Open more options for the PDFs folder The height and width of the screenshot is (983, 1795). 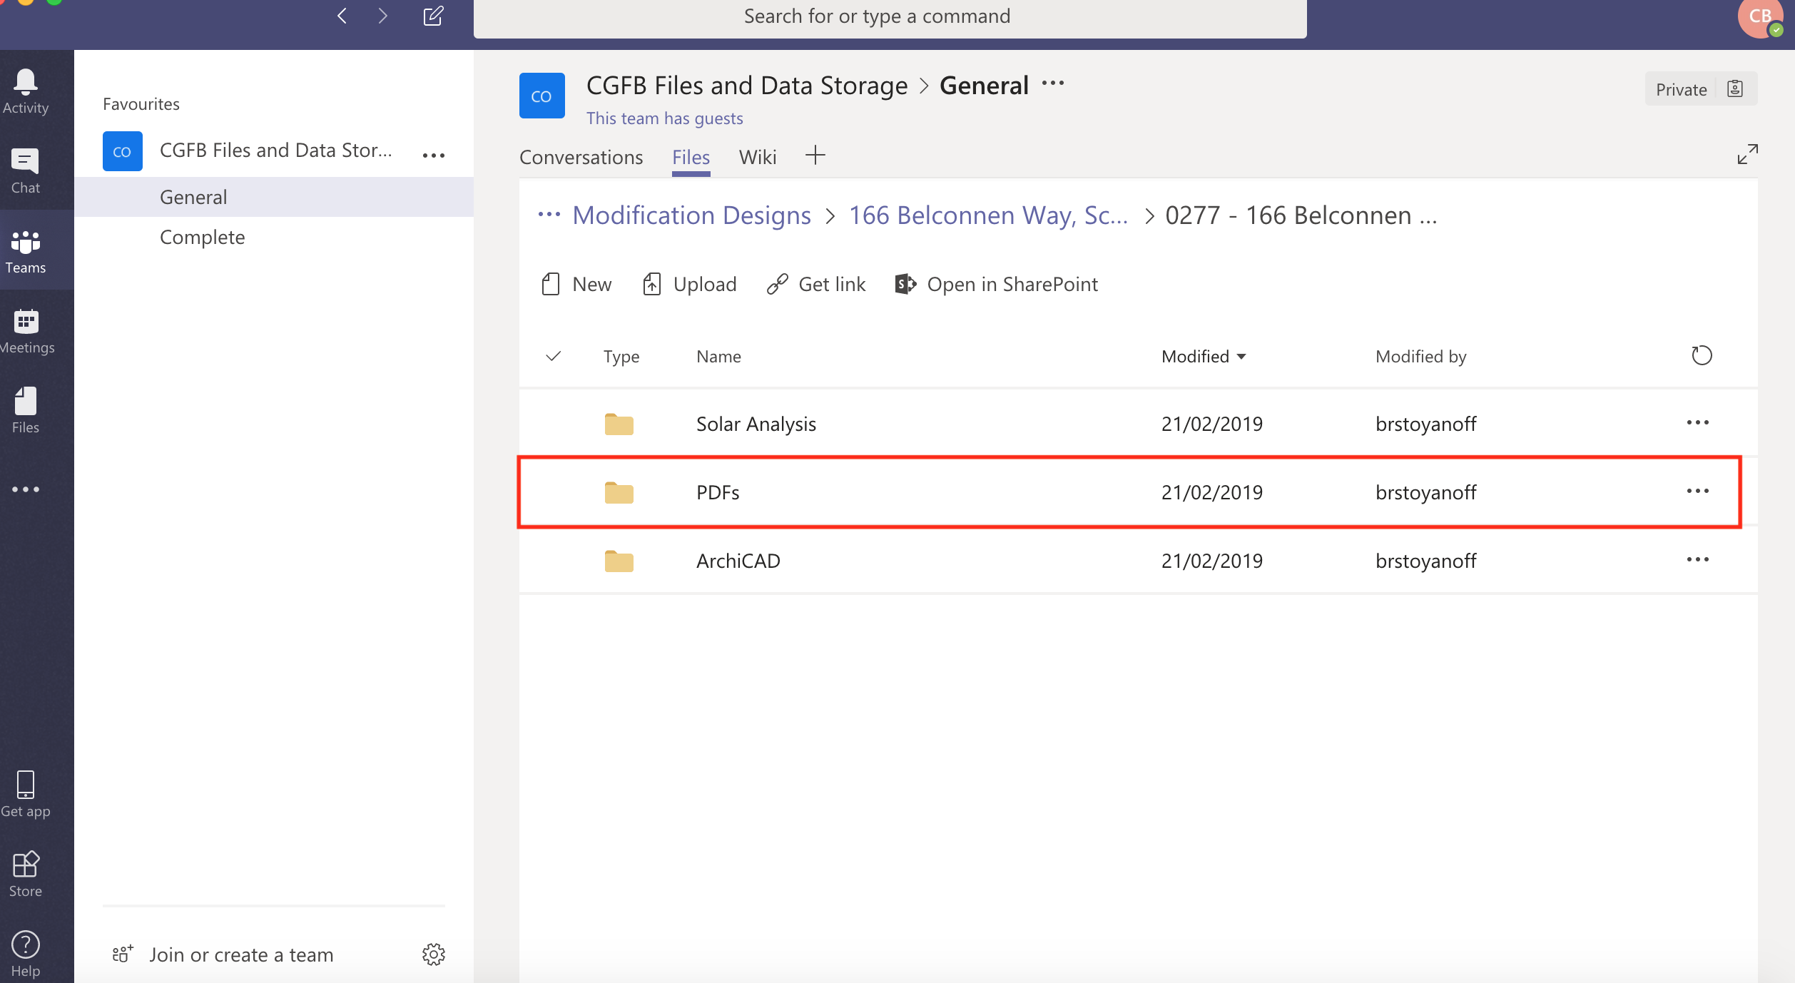point(1697,491)
